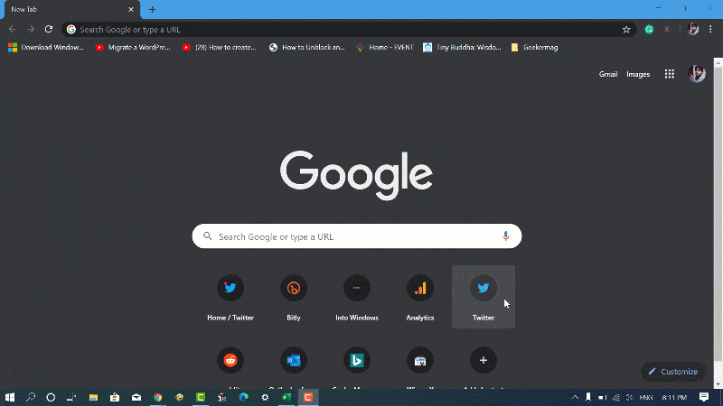This screenshot has height=406, width=723.
Task: Open the Tiny Buddha bookmark
Action: pyautogui.click(x=462, y=48)
